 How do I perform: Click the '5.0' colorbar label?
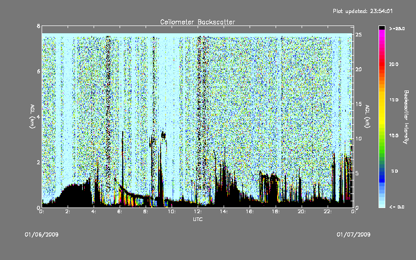click(395, 172)
